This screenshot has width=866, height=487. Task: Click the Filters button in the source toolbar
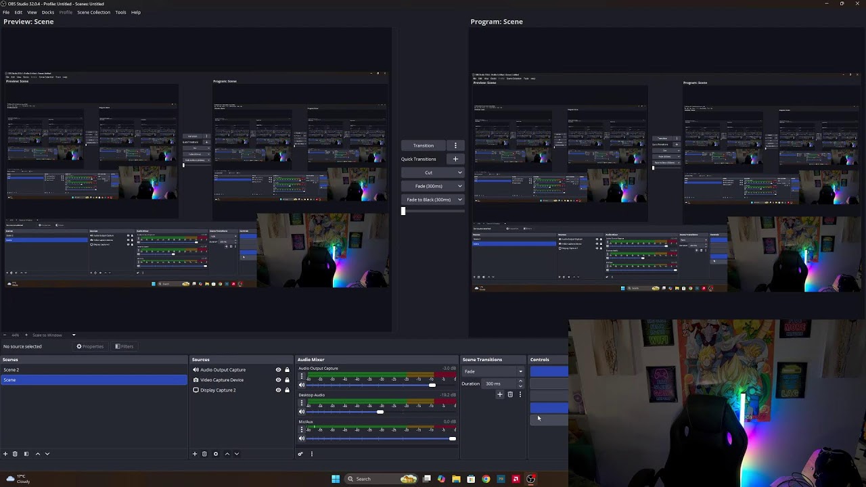124,346
